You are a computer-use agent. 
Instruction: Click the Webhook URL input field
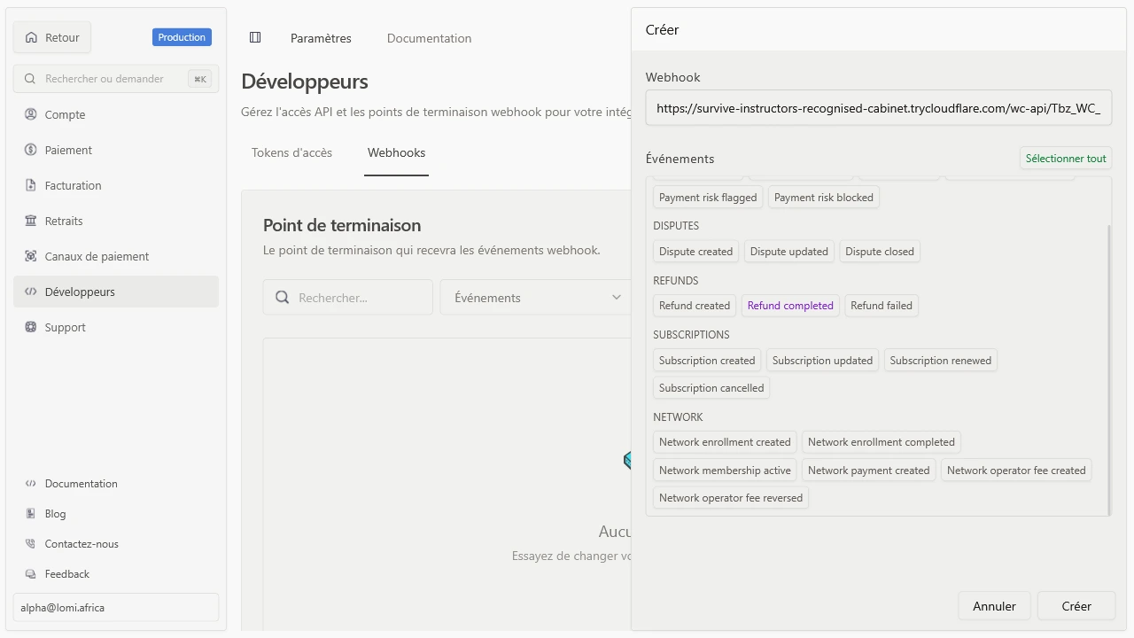879,109
